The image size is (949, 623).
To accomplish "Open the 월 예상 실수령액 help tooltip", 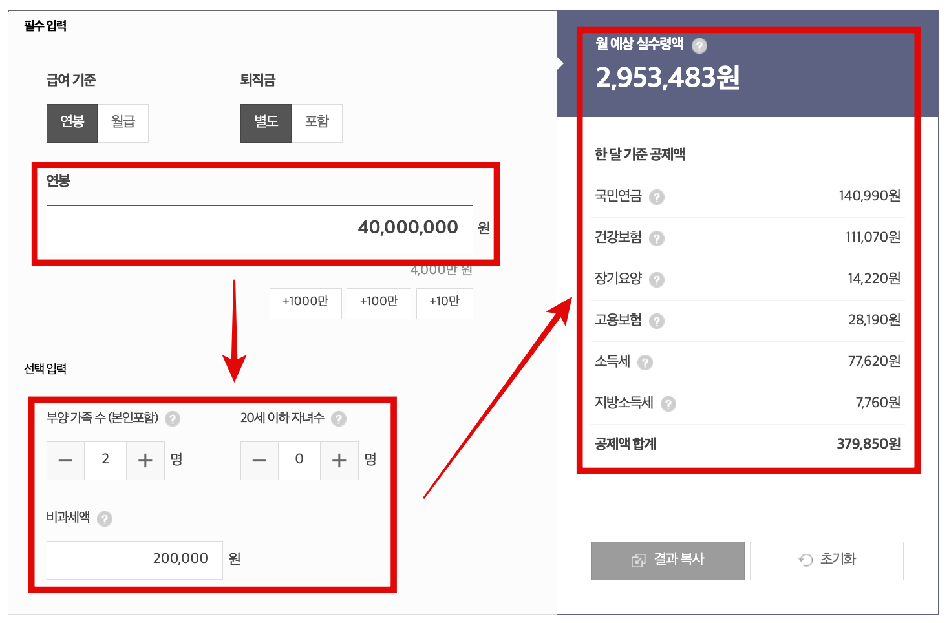I will click(x=700, y=45).
